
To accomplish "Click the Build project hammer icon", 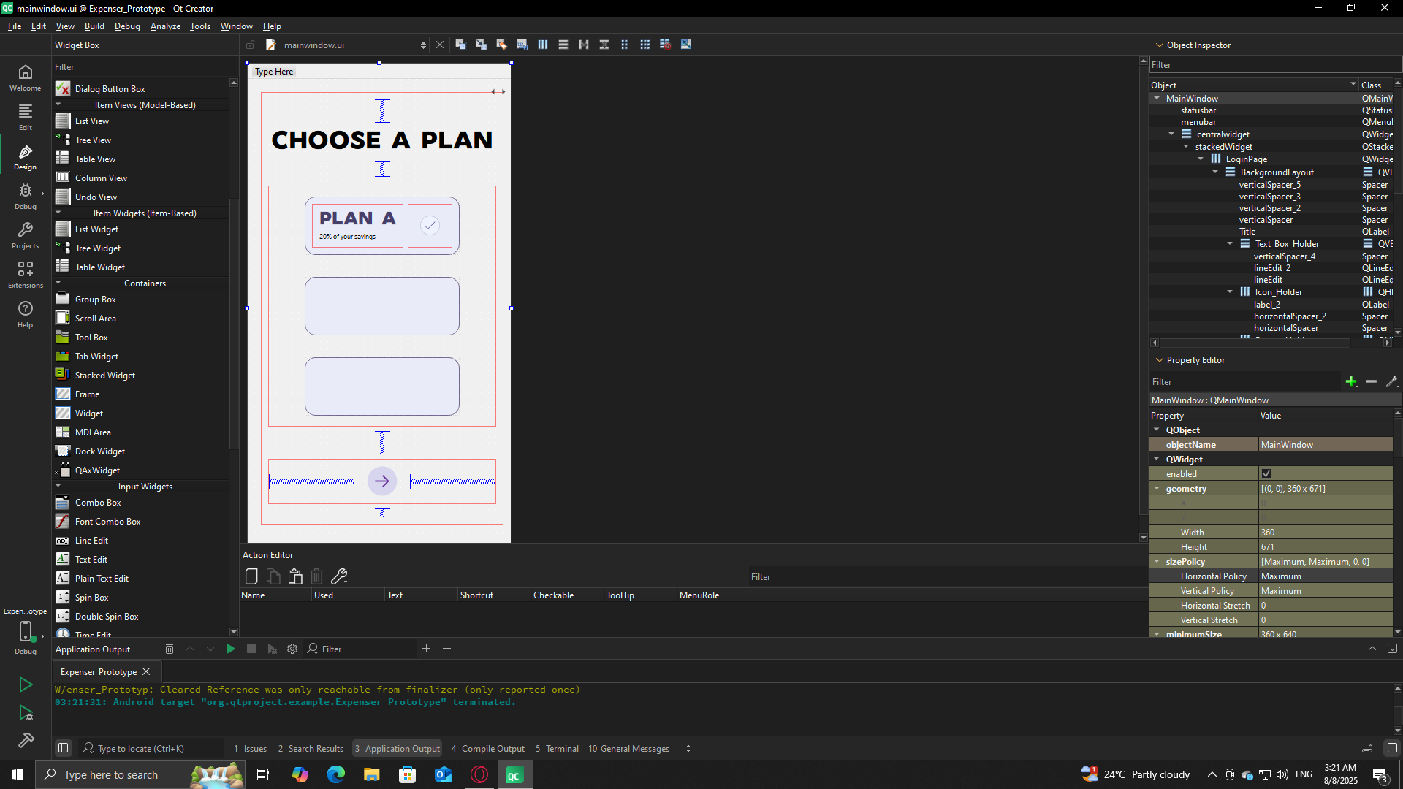I will [x=26, y=741].
